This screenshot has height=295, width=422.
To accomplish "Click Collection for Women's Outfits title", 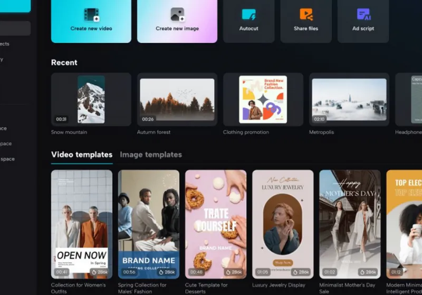I will pos(78,288).
